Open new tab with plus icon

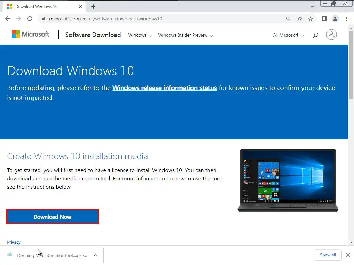[93, 7]
